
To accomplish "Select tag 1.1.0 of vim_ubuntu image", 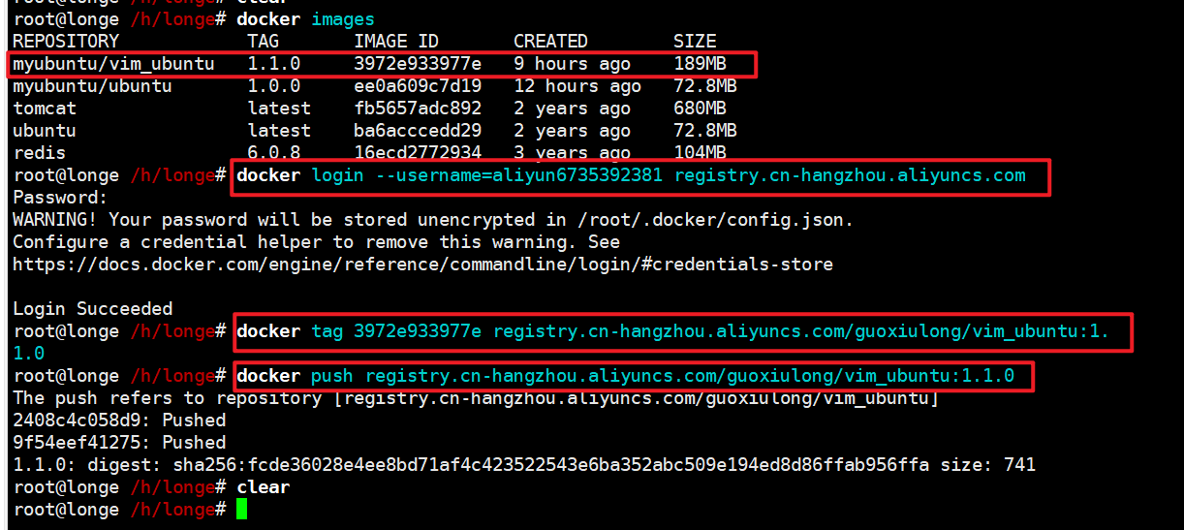I will [x=274, y=64].
